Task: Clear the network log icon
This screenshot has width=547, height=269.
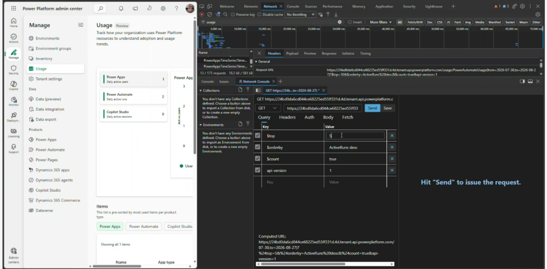Action: (209, 14)
